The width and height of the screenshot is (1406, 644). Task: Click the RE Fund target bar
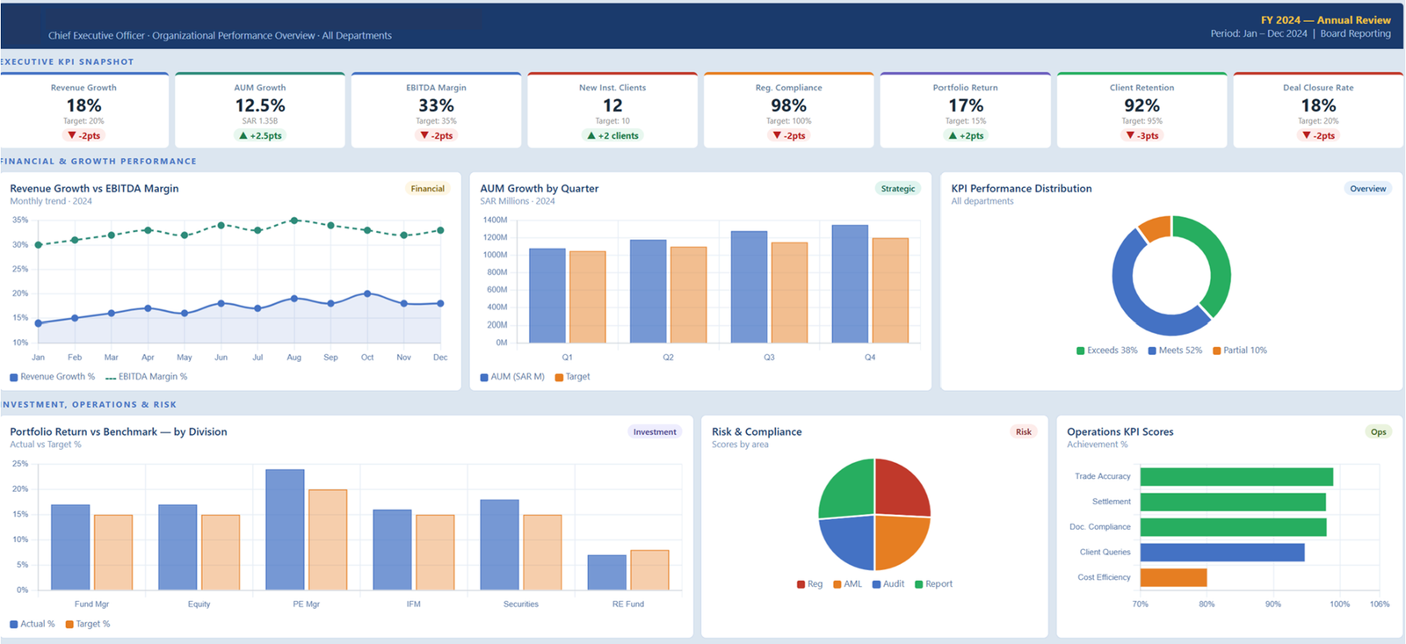coord(649,570)
